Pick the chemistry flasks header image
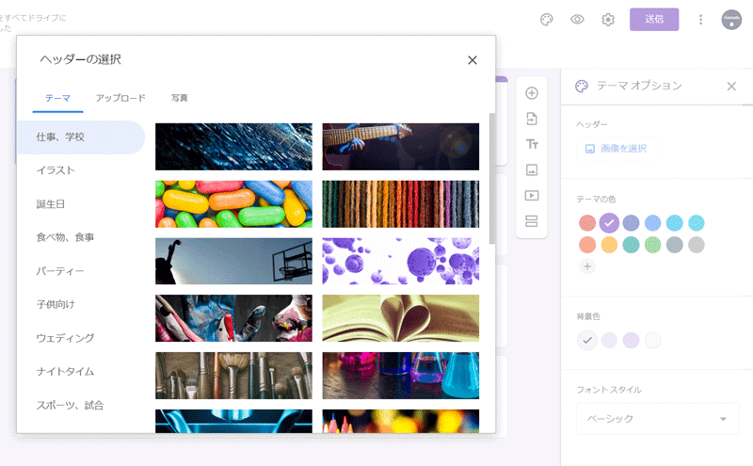This screenshot has height=466, width=753. 401,376
